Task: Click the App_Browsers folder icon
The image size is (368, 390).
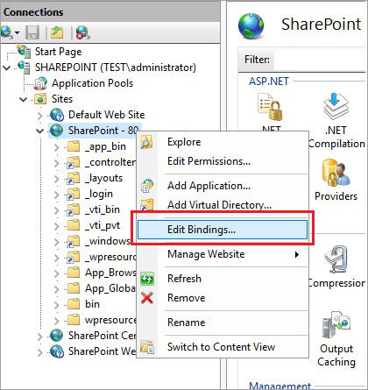Action: [73, 273]
